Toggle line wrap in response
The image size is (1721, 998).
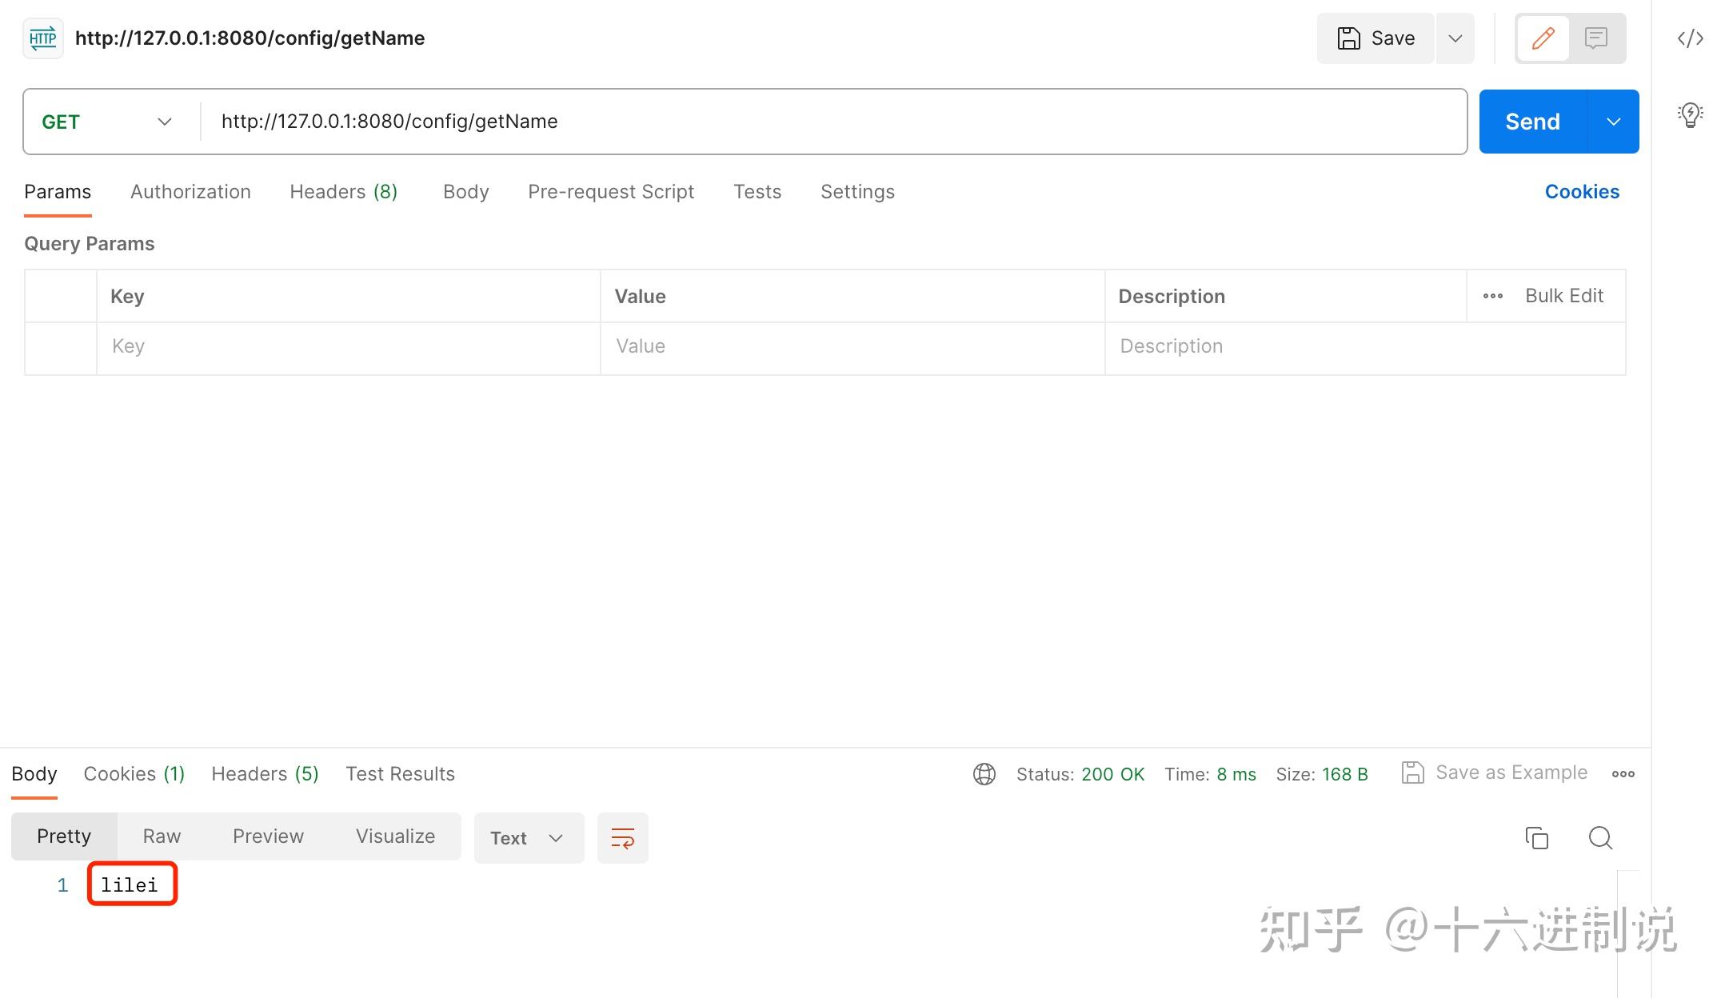(x=622, y=838)
